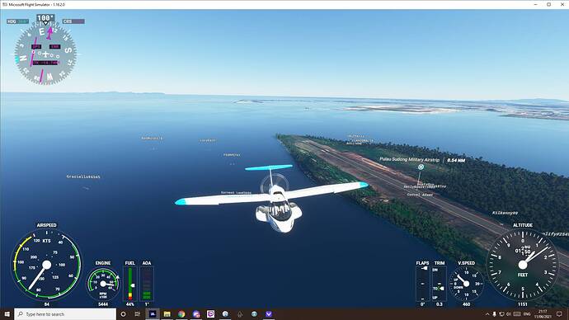Image resolution: width=569 pixels, height=320 pixels.
Task: Click the fuel level bar indicator
Action: (x=130, y=284)
